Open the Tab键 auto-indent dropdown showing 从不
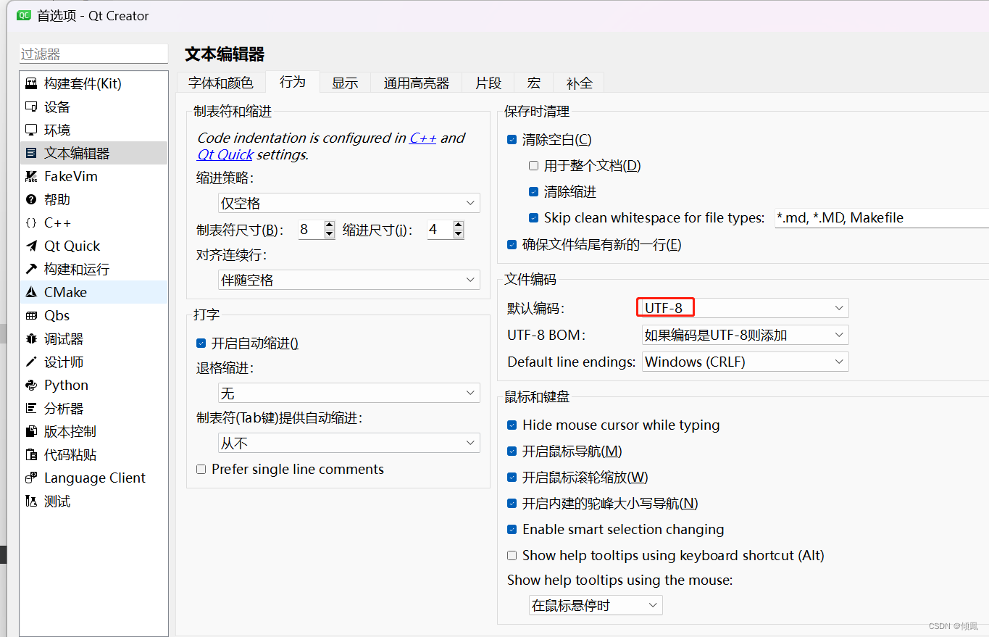This screenshot has width=989, height=637. 349,443
